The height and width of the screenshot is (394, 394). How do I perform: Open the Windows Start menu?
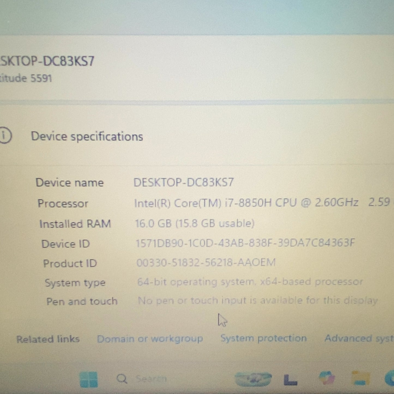[x=89, y=379]
